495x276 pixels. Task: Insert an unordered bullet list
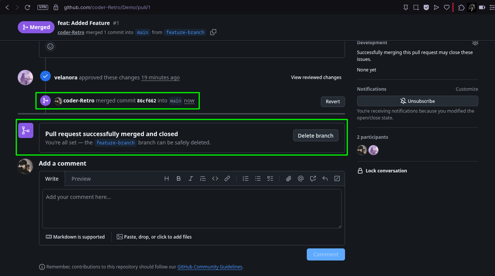(x=258, y=179)
